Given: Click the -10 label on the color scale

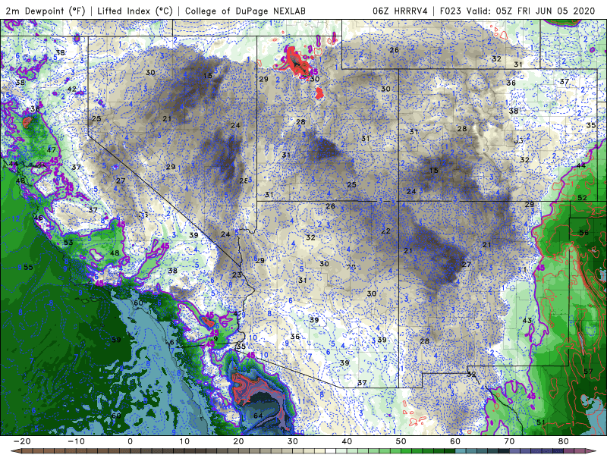Looking at the screenshot, I should click(x=76, y=441).
